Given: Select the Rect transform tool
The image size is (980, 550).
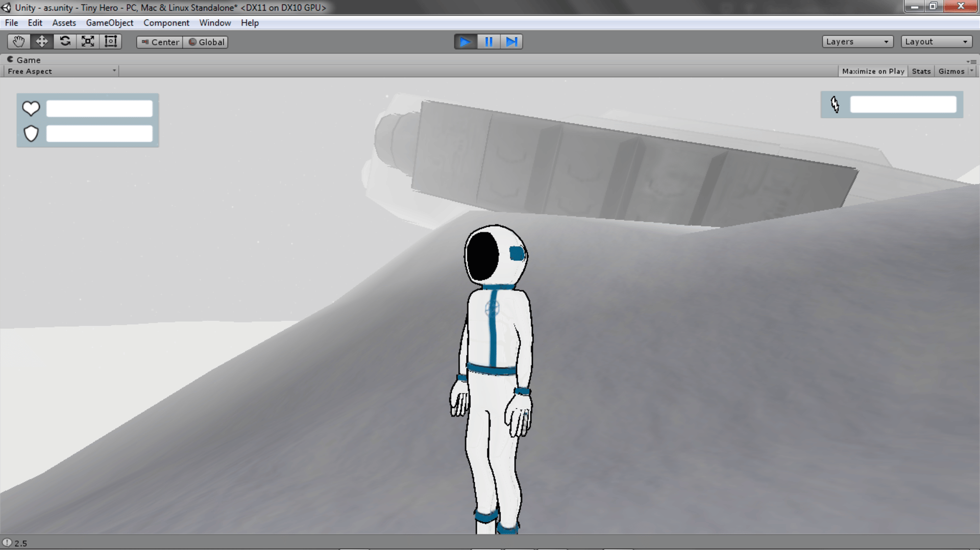Looking at the screenshot, I should coord(111,42).
